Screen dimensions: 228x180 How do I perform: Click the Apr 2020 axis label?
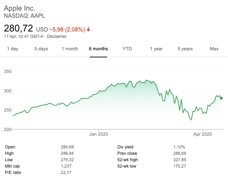click(x=202, y=134)
